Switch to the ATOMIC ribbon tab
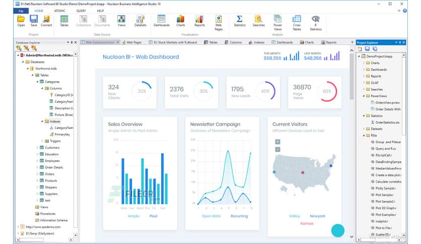The image size is (421, 244). click(x=59, y=11)
